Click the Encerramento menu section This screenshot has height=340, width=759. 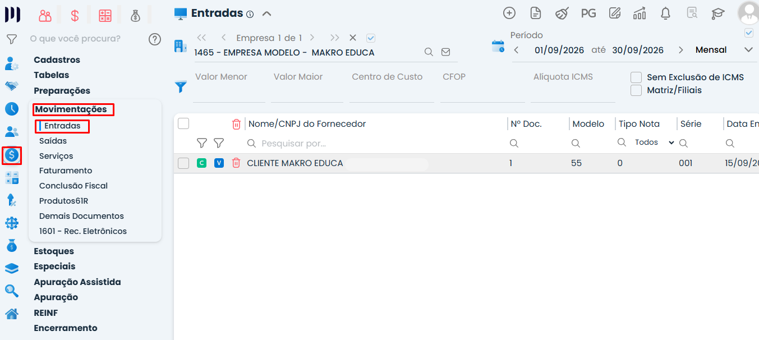coord(66,328)
